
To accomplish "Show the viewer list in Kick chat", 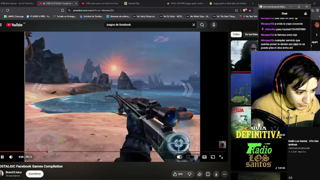I will coord(305,13).
